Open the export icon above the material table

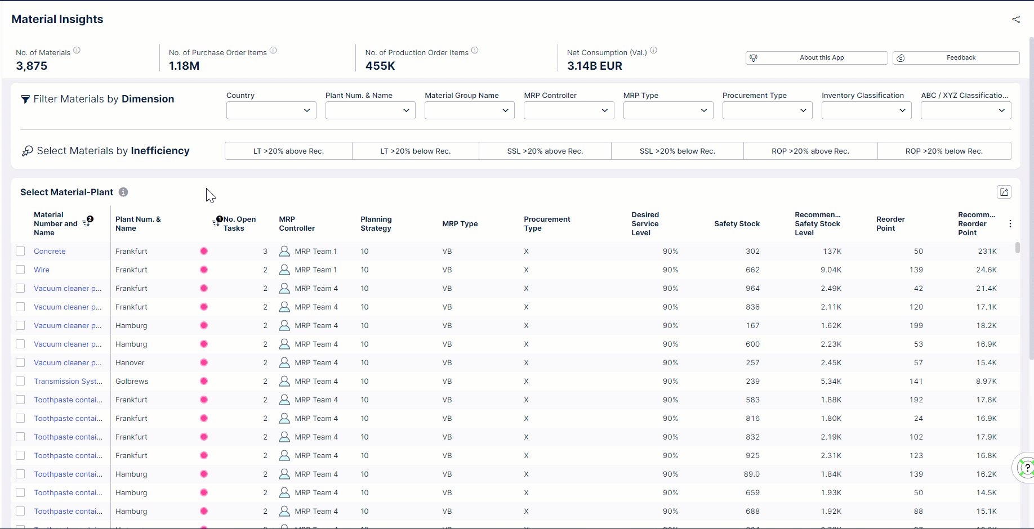tap(1005, 192)
